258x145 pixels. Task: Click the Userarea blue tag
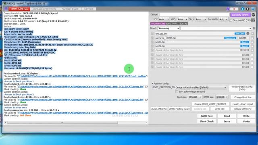point(230,38)
